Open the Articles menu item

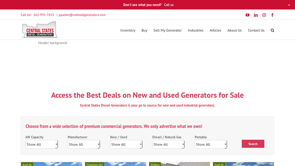pos(215,30)
